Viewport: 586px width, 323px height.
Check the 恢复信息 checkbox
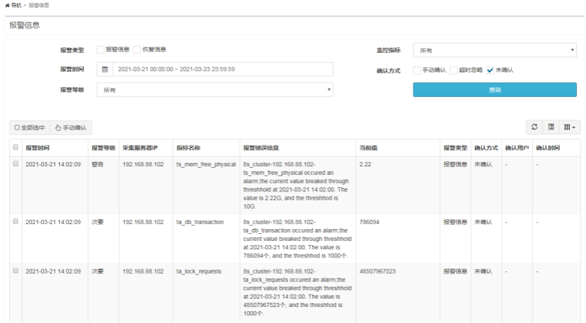click(x=137, y=49)
